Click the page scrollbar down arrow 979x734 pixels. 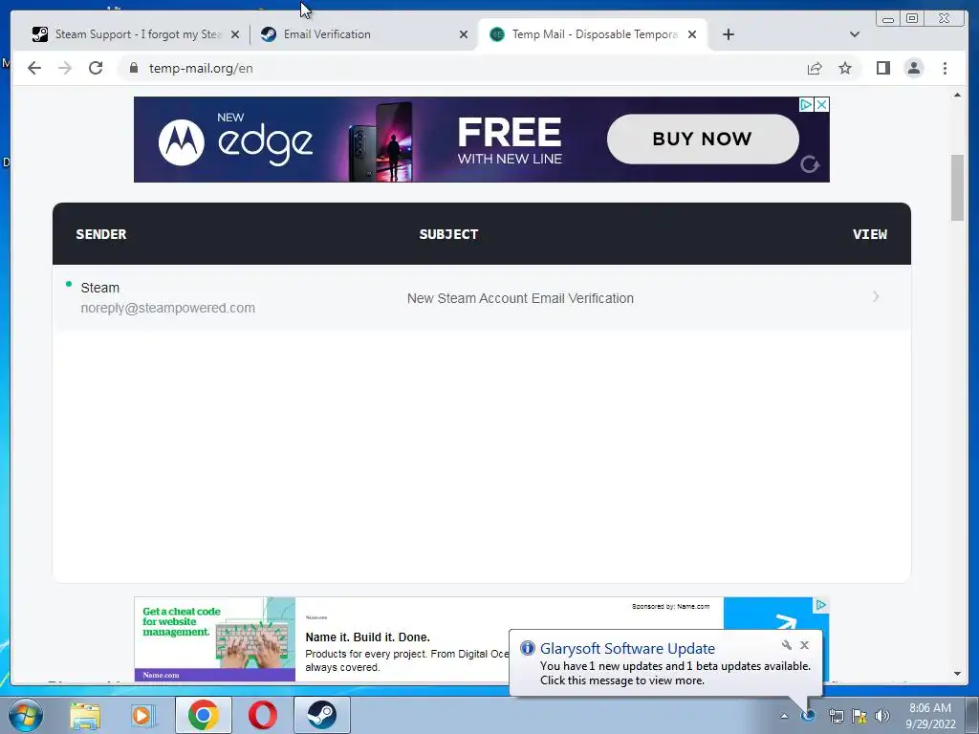pyautogui.click(x=957, y=674)
